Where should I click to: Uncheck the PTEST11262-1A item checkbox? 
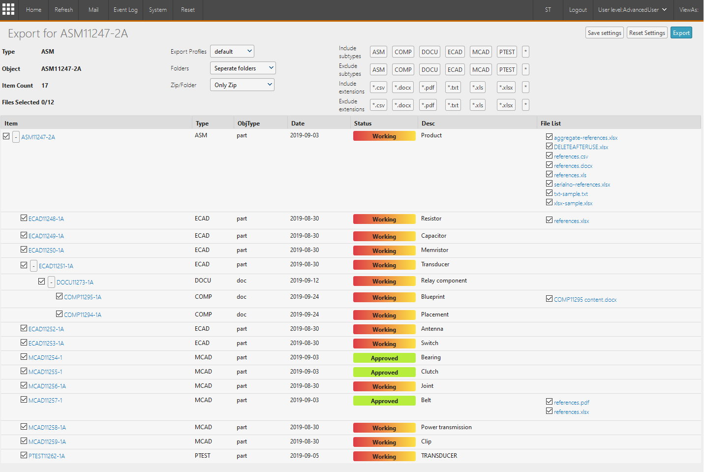(24, 455)
